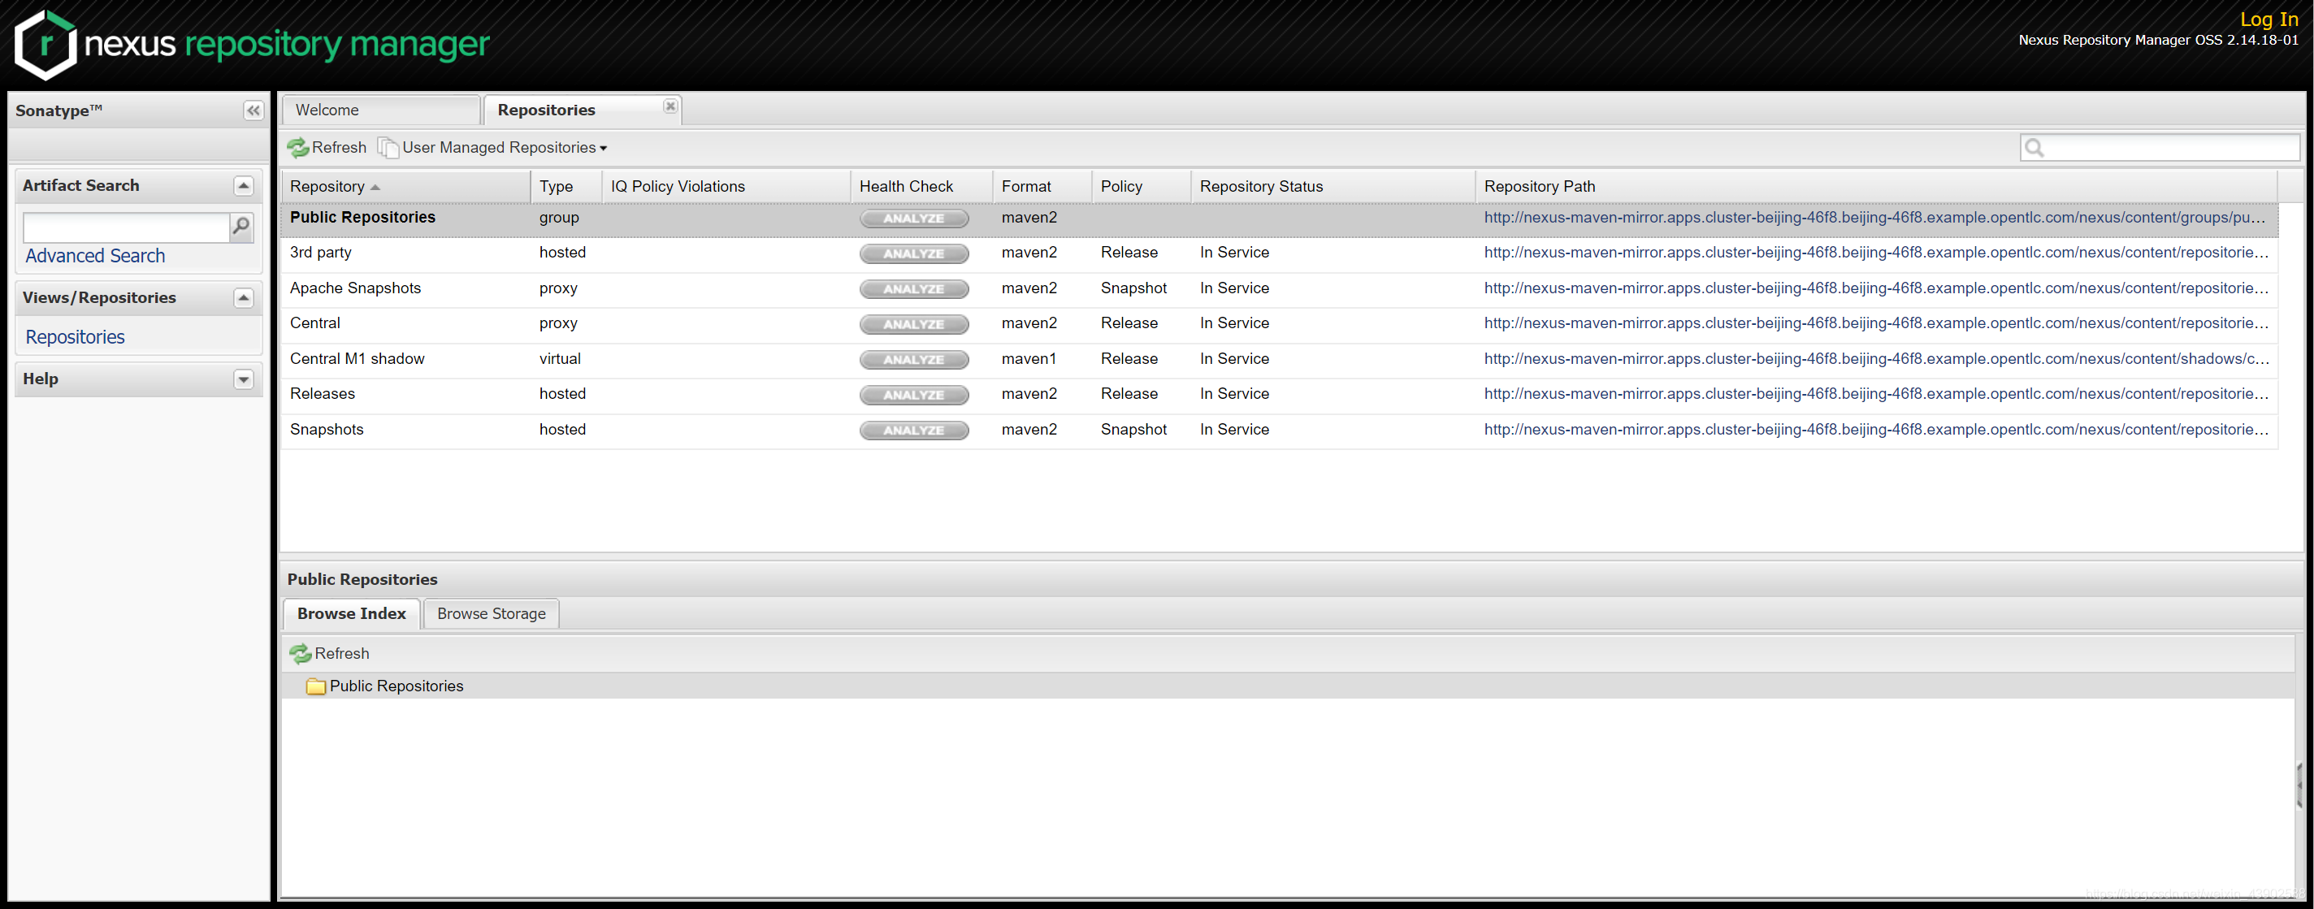Sort by Repository Path column header
Viewport: 2314px width, 909px height.
click(x=1875, y=186)
